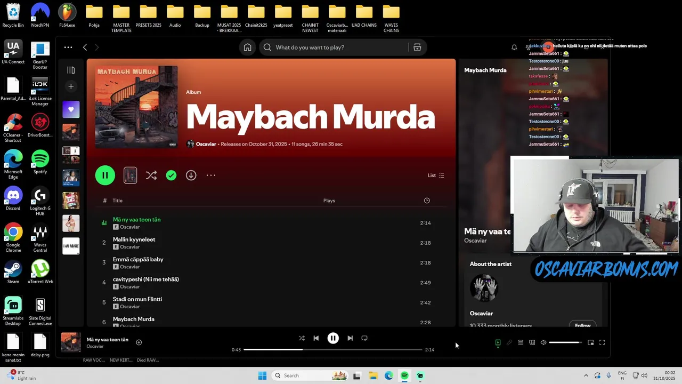
Task: Play track Stadi on mun Flintti
Action: (x=137, y=299)
